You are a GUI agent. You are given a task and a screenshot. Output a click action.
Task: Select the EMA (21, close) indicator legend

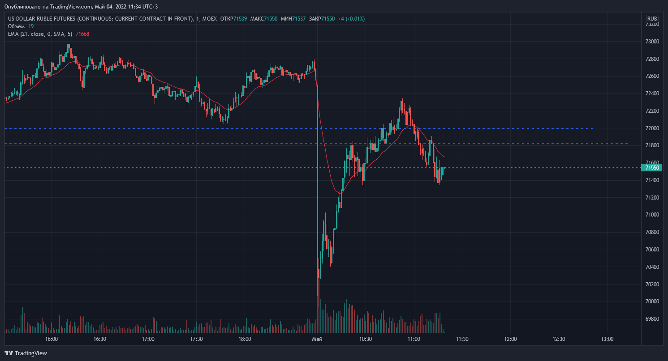40,34
